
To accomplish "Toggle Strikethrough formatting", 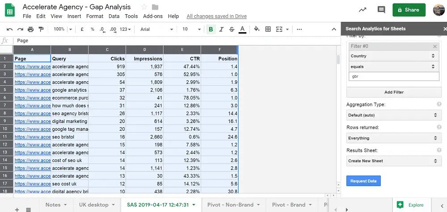I will click(232, 29).
